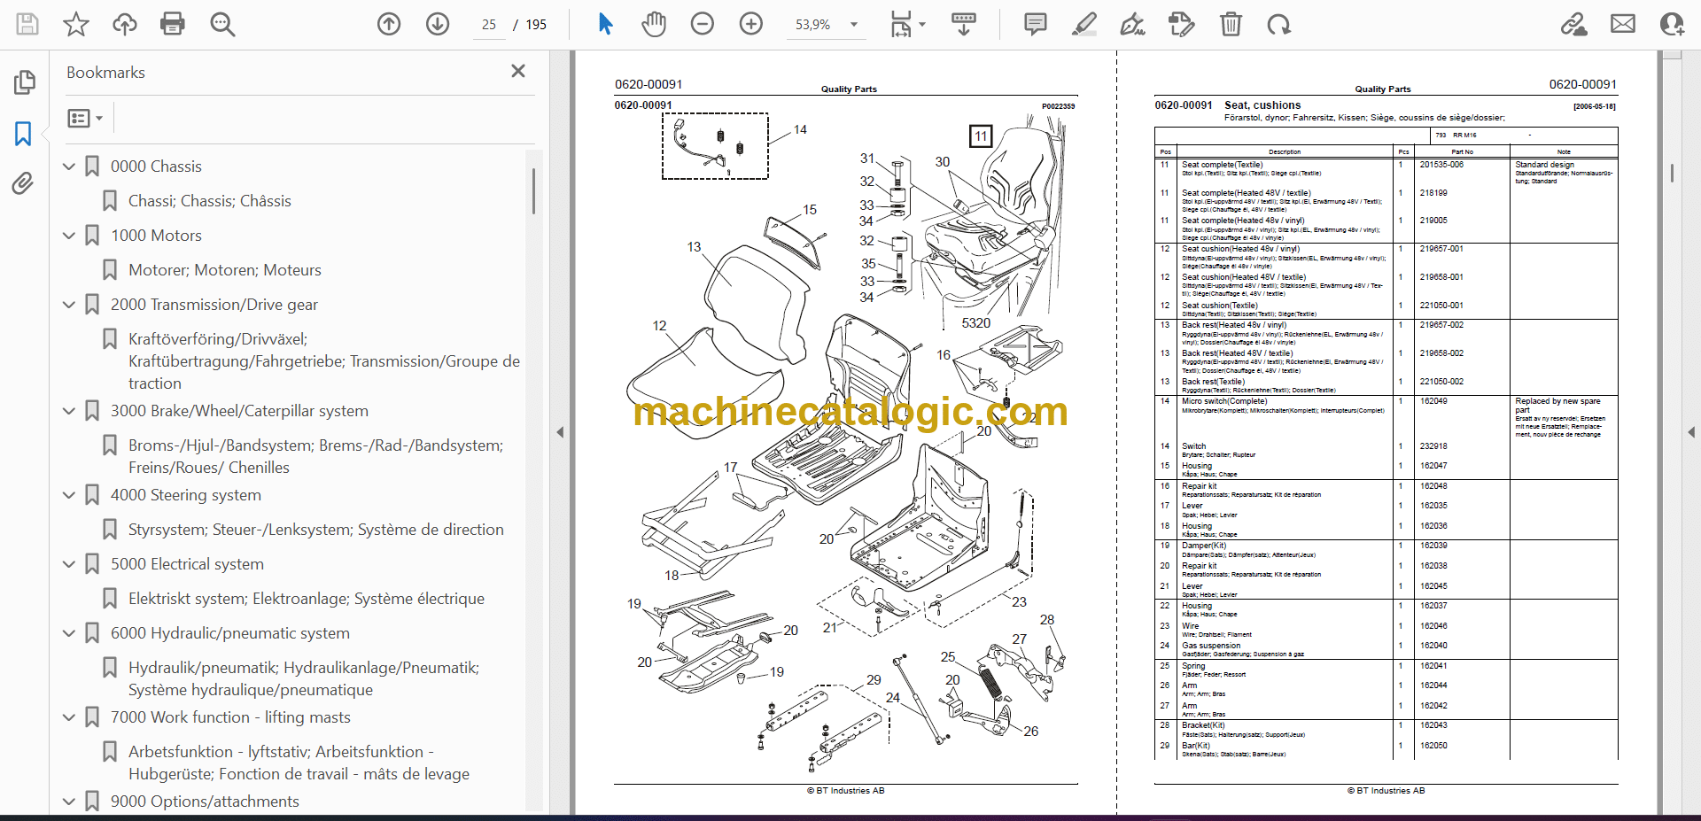1701x821 pixels.
Task: Collapse the 6000 Hydraulic/pneumatic system bookmark
Action: 69,633
